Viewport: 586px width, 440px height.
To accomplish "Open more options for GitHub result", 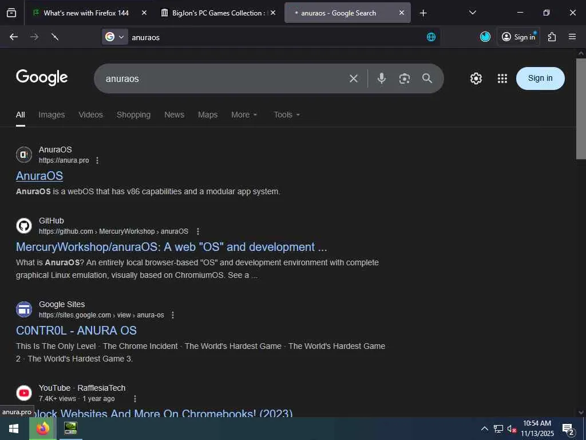I will pyautogui.click(x=198, y=231).
